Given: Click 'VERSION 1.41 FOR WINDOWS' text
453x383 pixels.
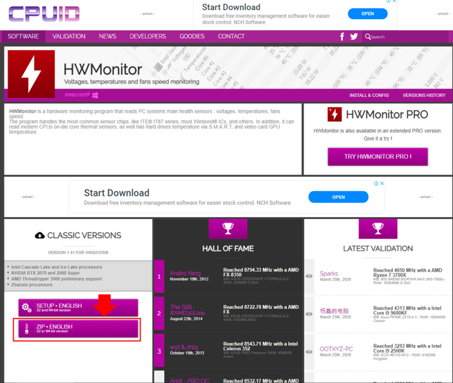Looking at the screenshot, I should pyautogui.click(x=78, y=252).
